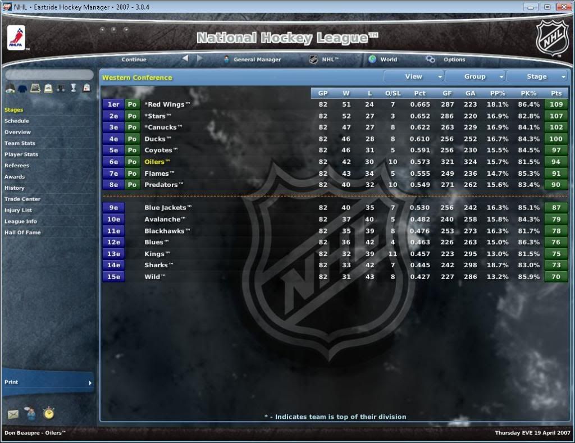Sort standings by the Pts column header

[x=556, y=93]
